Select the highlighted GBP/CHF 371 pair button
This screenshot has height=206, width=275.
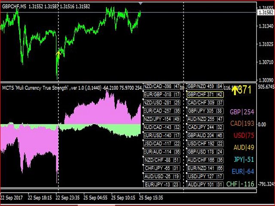(x=205, y=94)
